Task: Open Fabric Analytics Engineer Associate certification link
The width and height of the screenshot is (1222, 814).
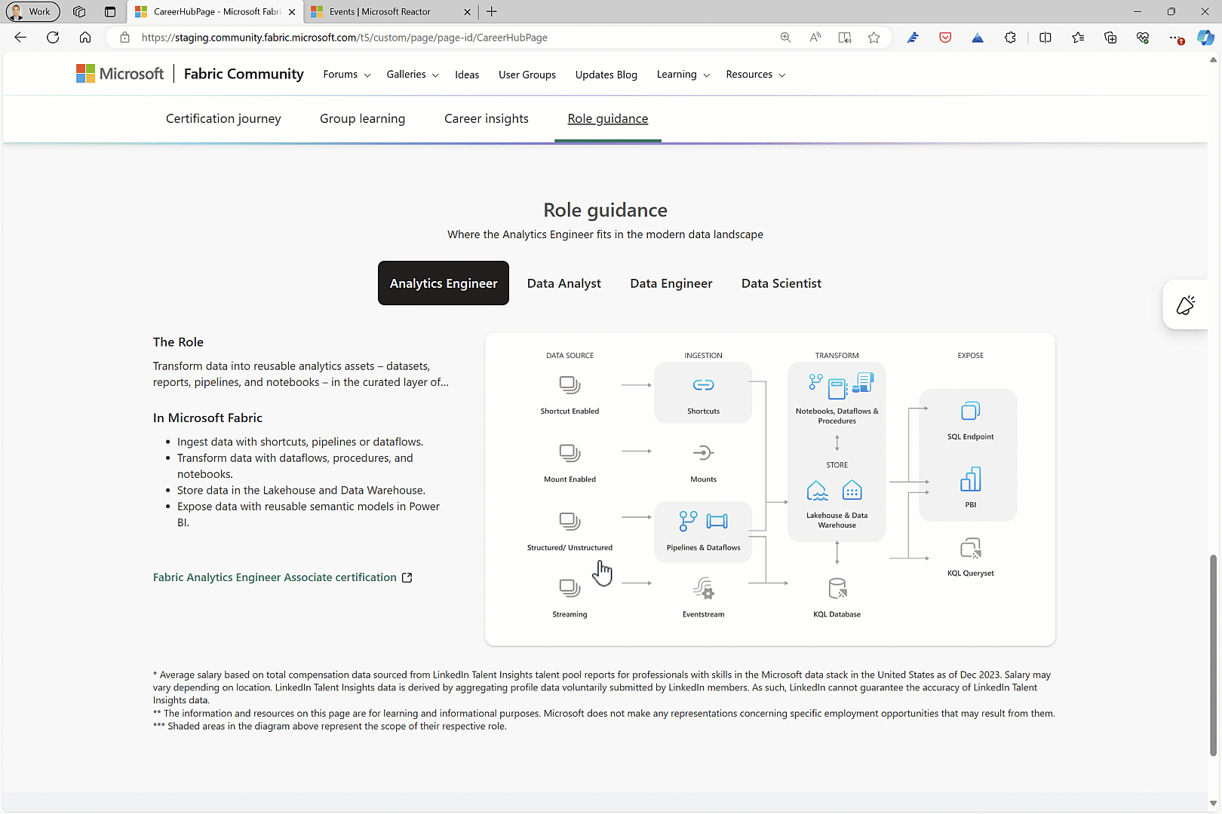Action: click(282, 577)
